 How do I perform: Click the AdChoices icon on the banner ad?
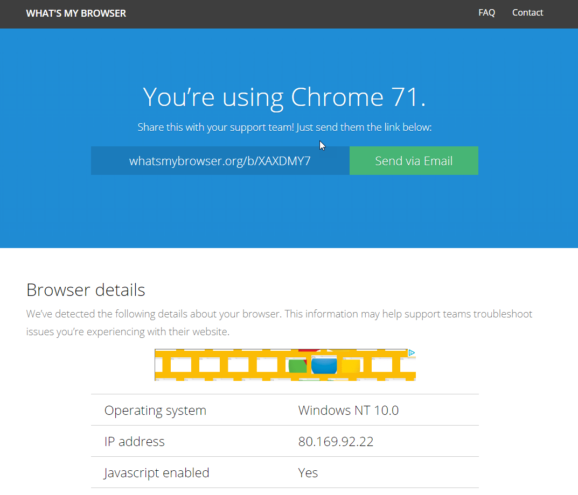tap(412, 353)
